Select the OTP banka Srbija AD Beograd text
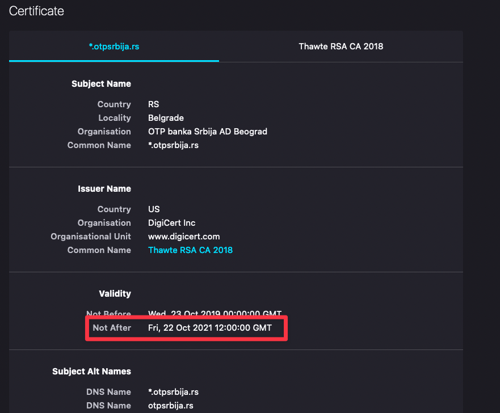 point(208,132)
